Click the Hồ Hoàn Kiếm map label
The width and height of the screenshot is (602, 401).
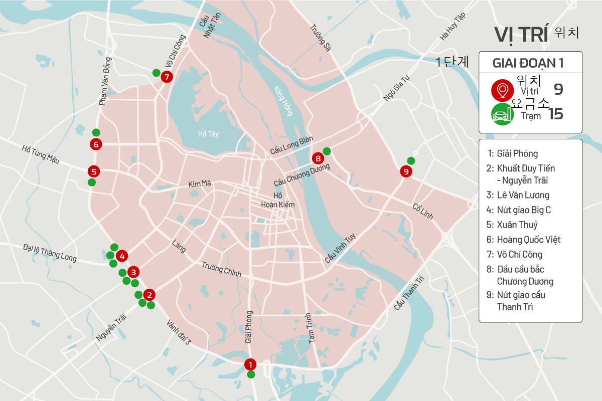[x=277, y=200]
